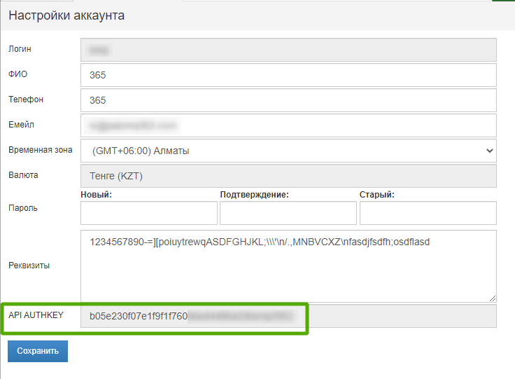The height and width of the screenshot is (379, 515).
Task: Select the disabled Логин field
Action: point(288,50)
